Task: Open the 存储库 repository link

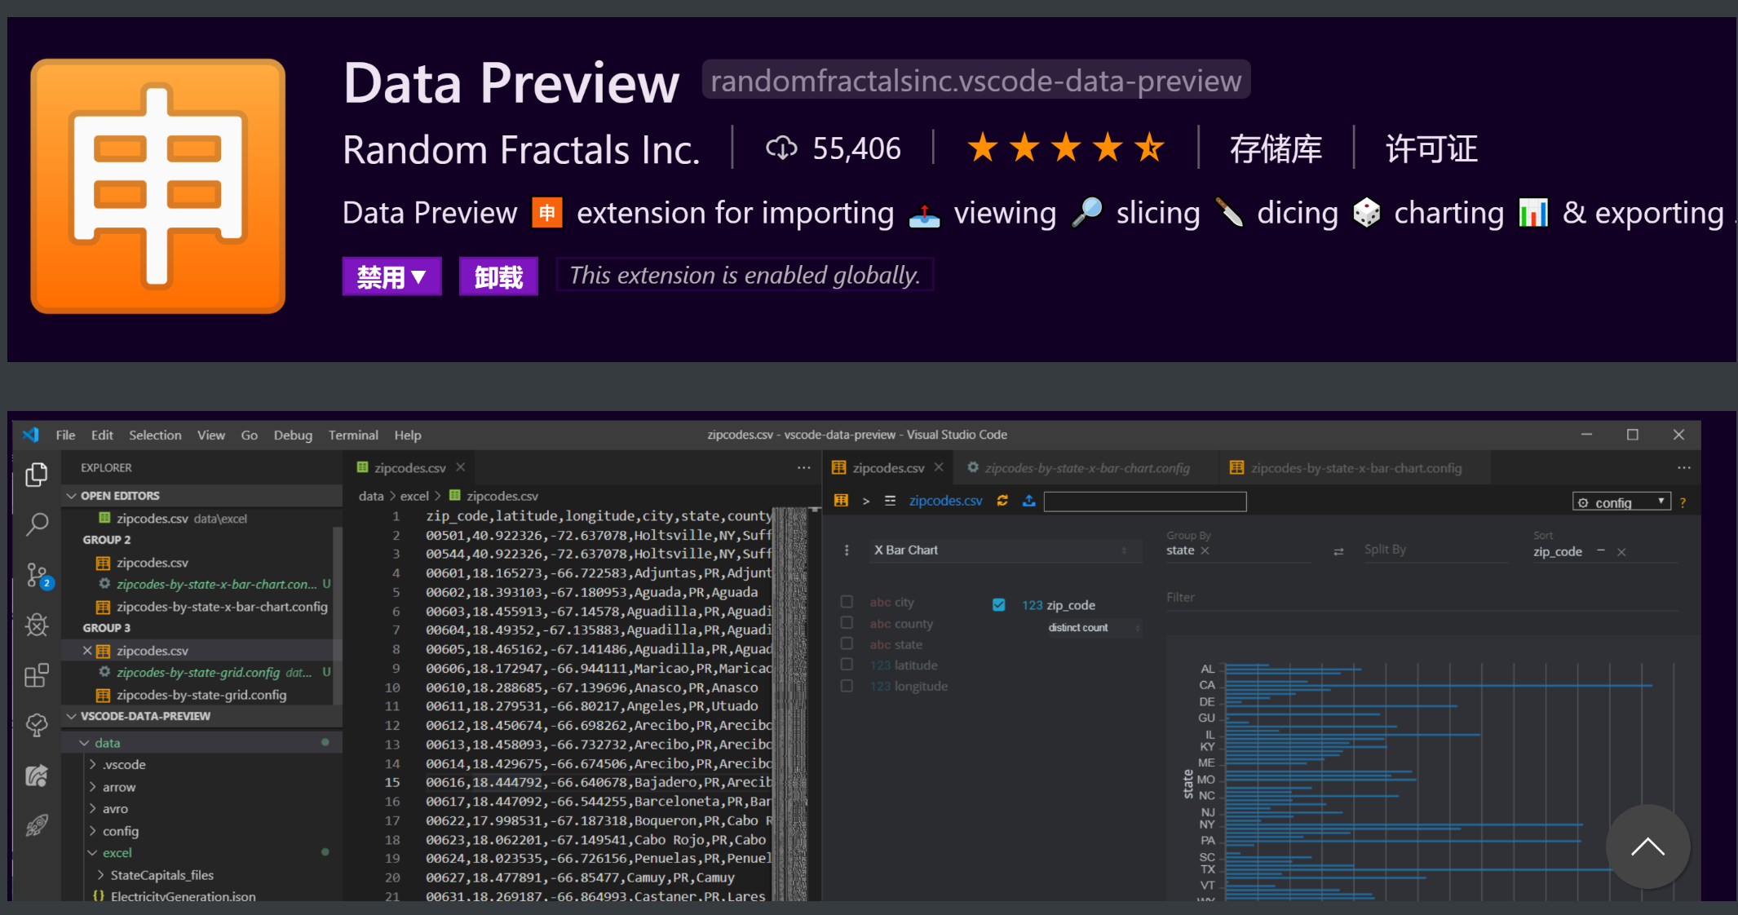Action: [x=1276, y=149]
